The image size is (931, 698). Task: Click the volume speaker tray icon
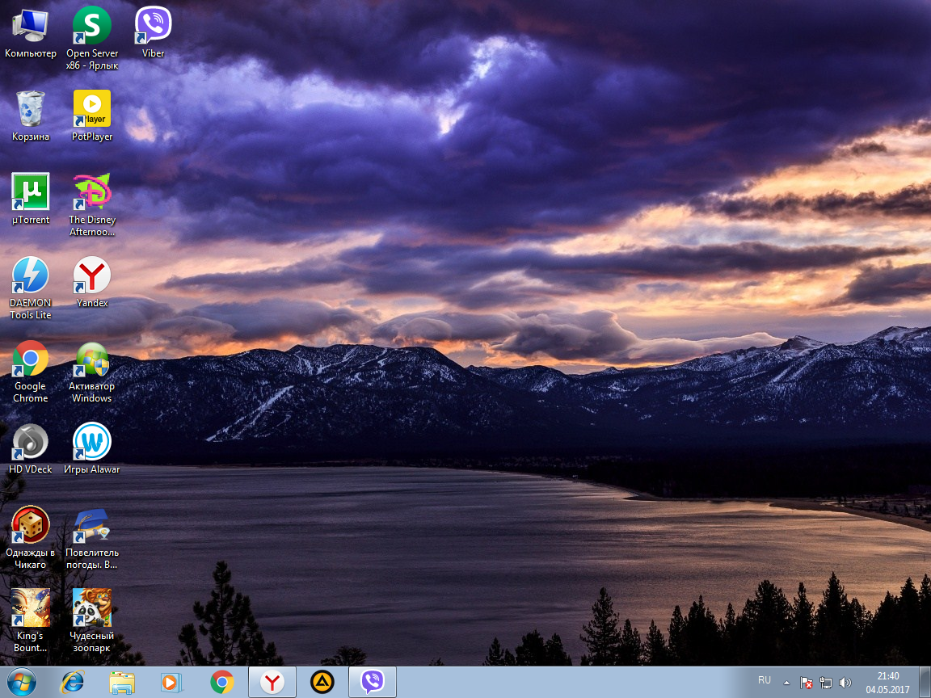coord(845,683)
